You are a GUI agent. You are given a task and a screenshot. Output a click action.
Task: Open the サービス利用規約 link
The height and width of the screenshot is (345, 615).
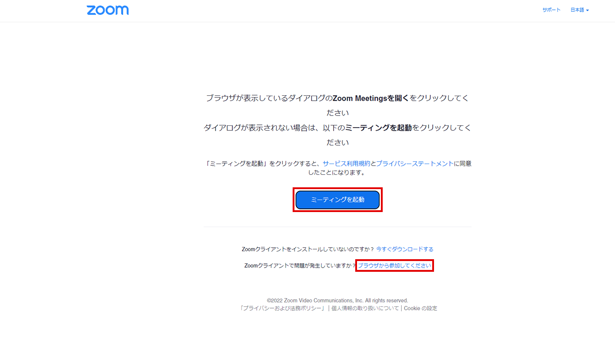346,164
